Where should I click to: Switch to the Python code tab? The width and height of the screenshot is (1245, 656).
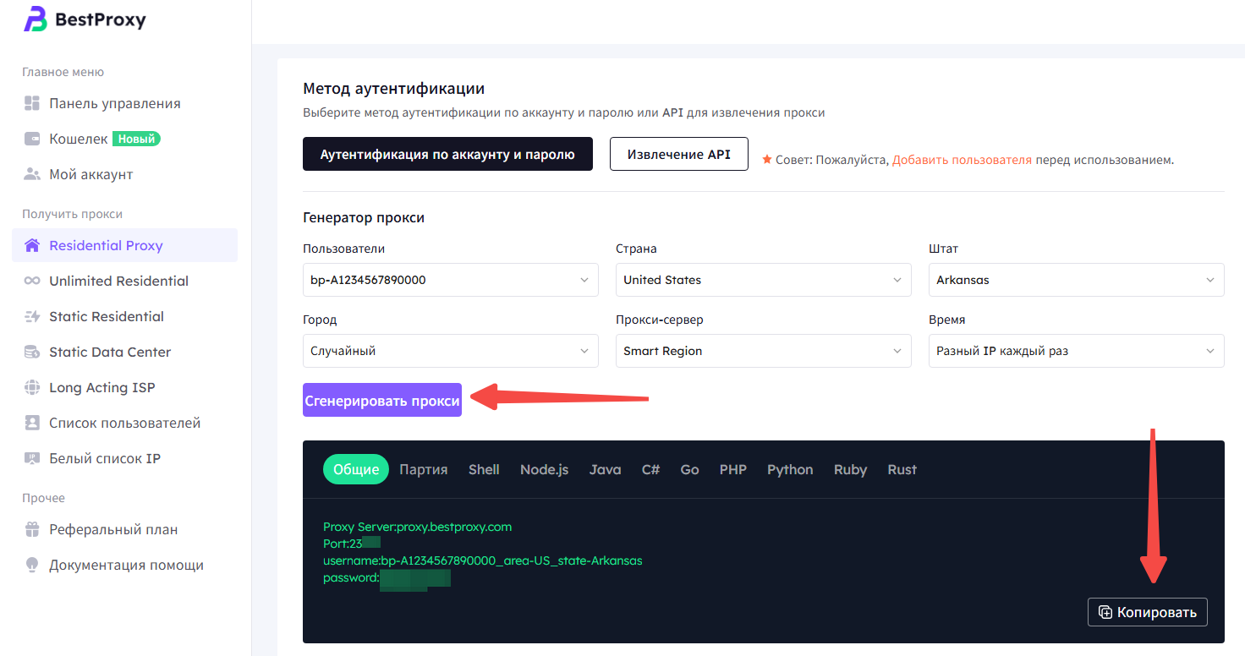pos(790,469)
